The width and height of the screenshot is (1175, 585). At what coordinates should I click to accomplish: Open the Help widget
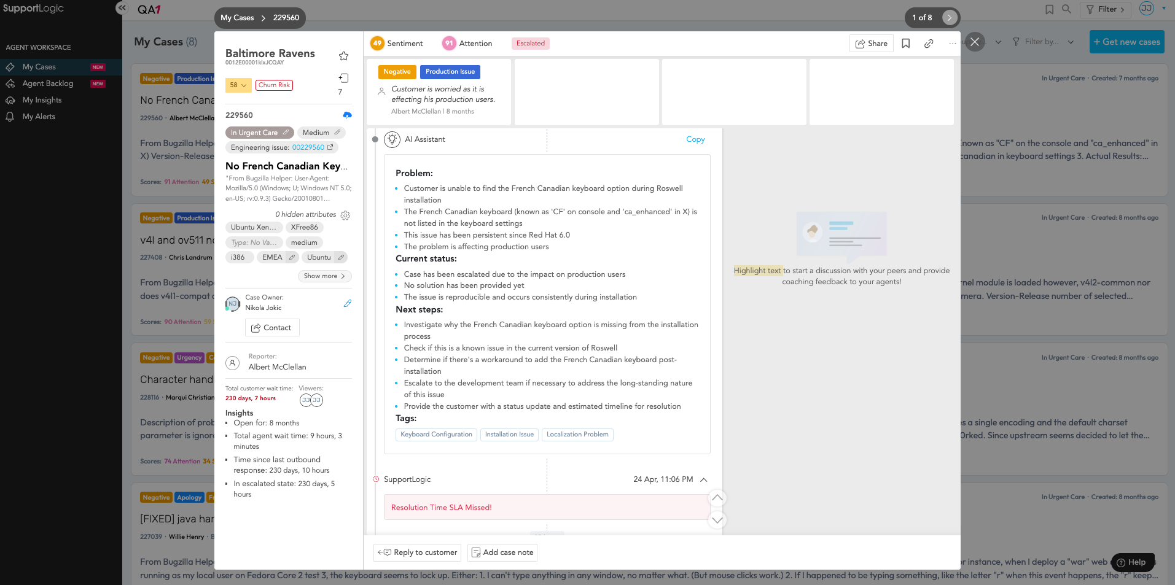(1132, 562)
